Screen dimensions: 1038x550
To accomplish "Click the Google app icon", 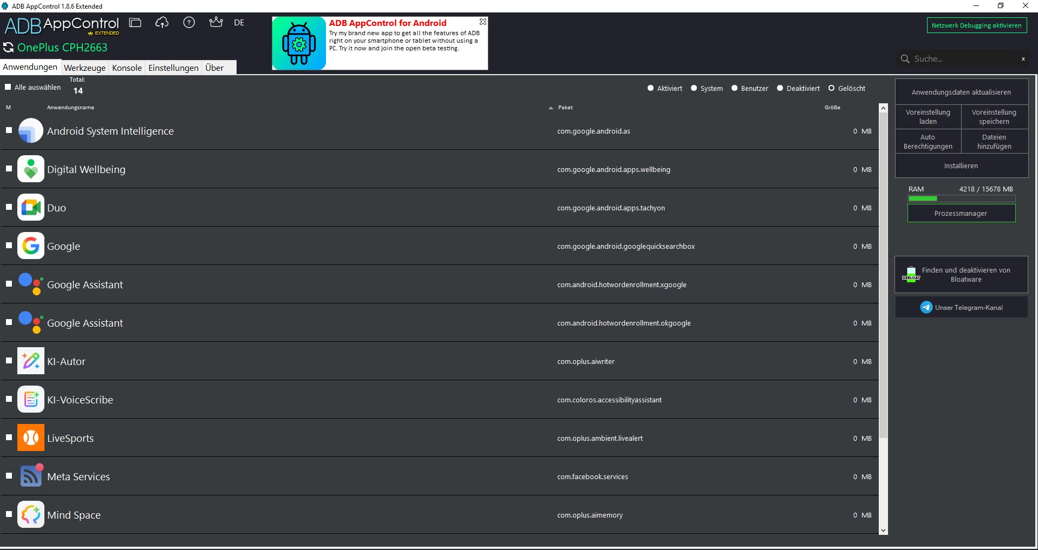I will pos(31,246).
